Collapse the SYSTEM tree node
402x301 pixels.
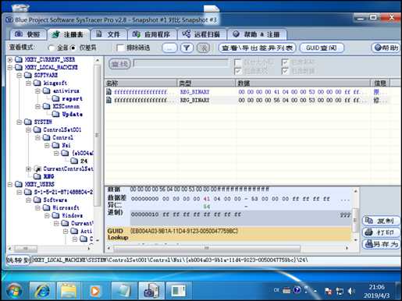[x=20, y=122]
